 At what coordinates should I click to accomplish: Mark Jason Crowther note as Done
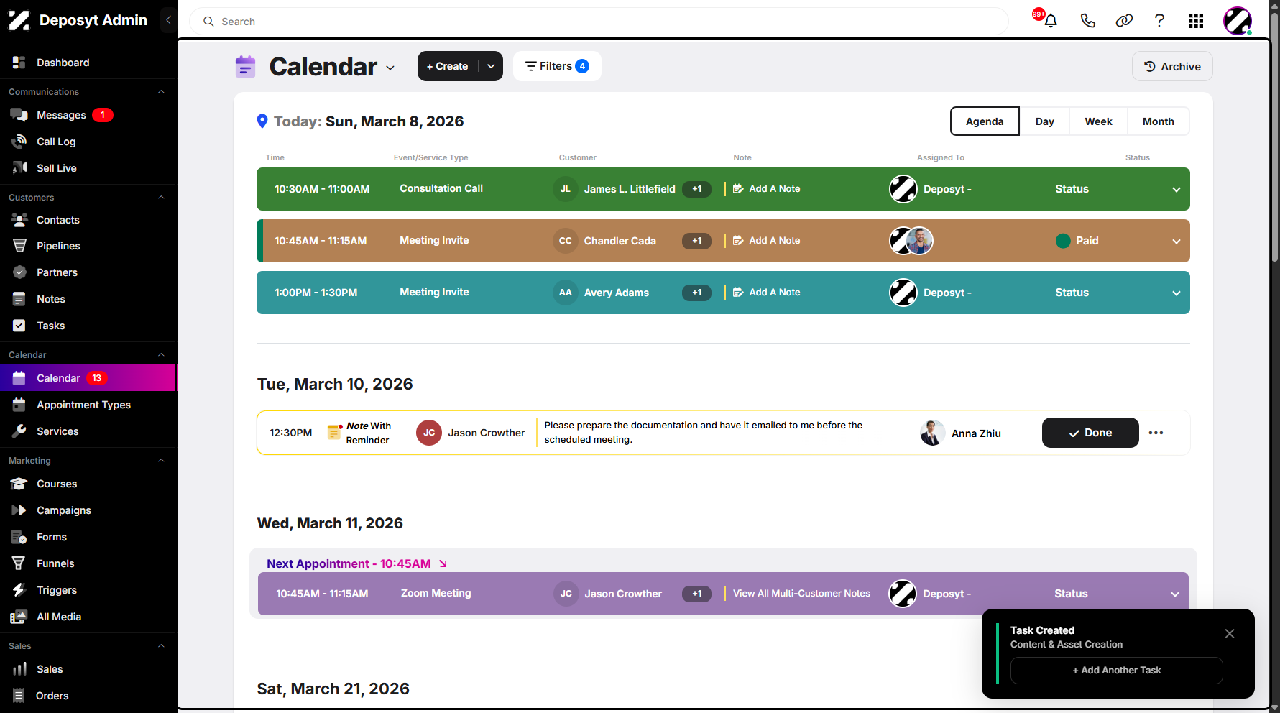(1090, 433)
